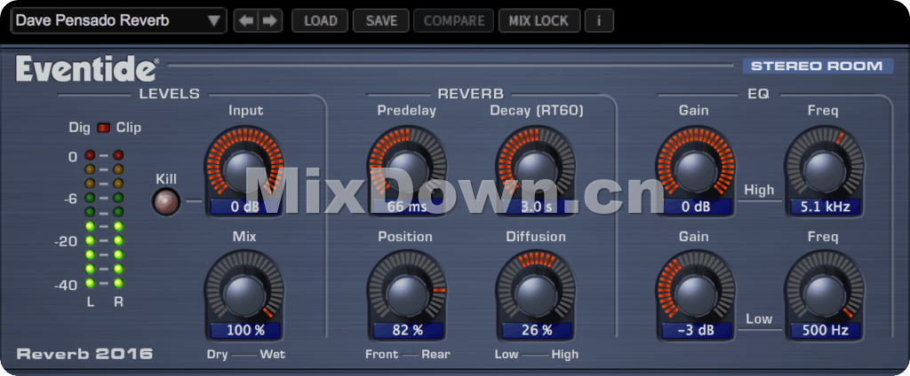Click the LOAD preset button
The width and height of the screenshot is (910, 376).
320,20
